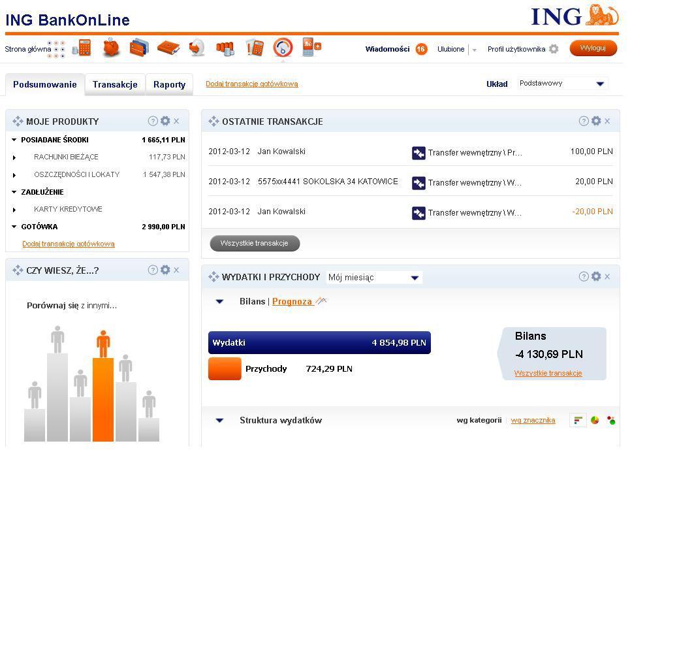Image resolution: width=694 pixels, height=650 pixels.
Task: Switch expense structure to bar chart view
Action: point(578,420)
